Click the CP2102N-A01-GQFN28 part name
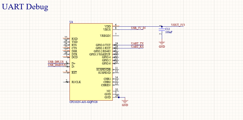The height and width of the screenshot is (120, 243). click(x=83, y=102)
